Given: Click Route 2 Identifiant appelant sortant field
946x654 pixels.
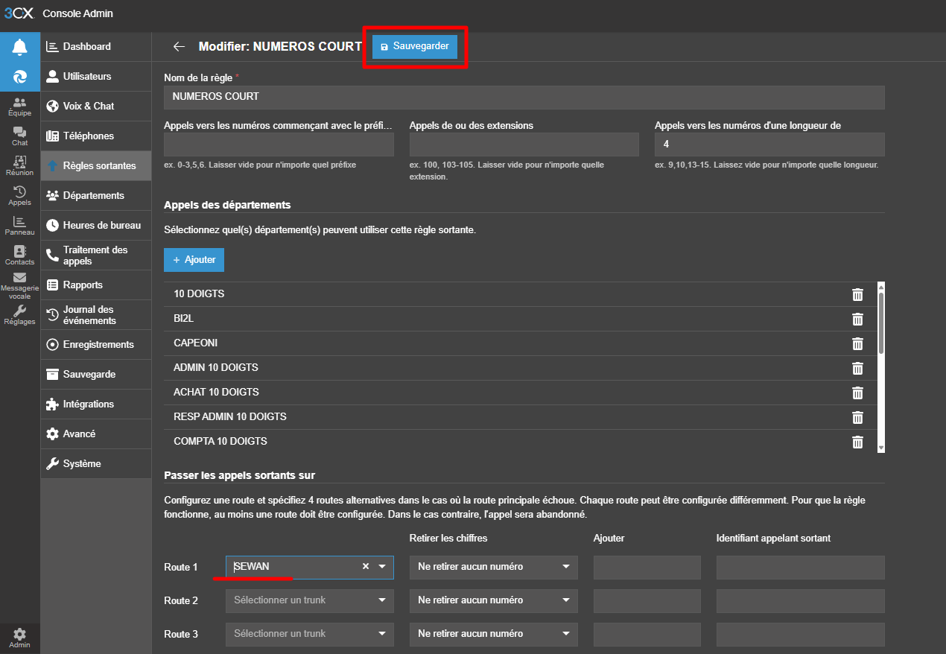Looking at the screenshot, I should [801, 600].
